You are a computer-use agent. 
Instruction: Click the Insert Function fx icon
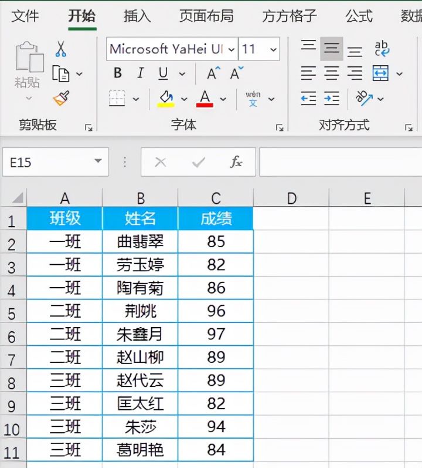tap(236, 162)
